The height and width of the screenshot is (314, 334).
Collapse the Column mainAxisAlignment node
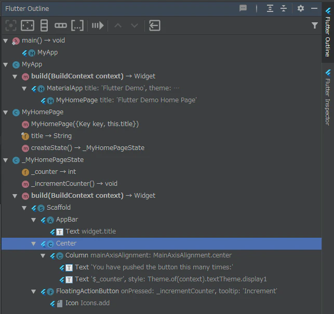coord(43,255)
